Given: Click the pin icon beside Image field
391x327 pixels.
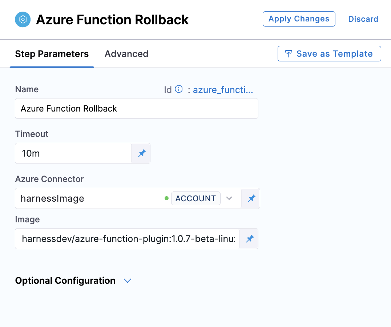Looking at the screenshot, I should point(249,239).
